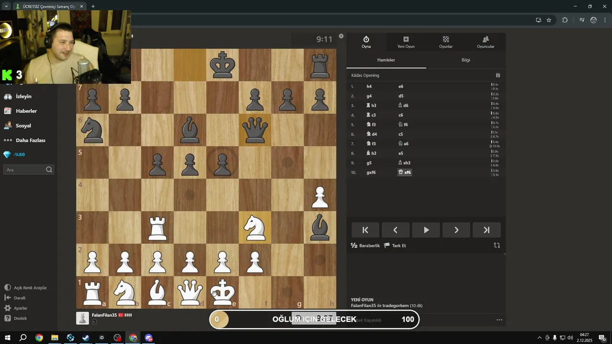
Task: Open chat more options ellipsis
Action: (x=499, y=320)
